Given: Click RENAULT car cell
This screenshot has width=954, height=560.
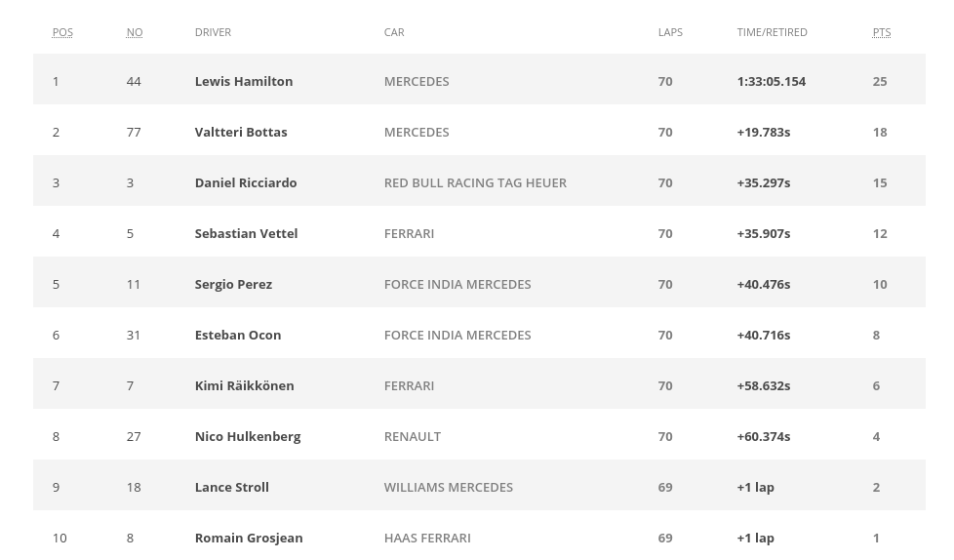Looking at the screenshot, I should tap(413, 436).
